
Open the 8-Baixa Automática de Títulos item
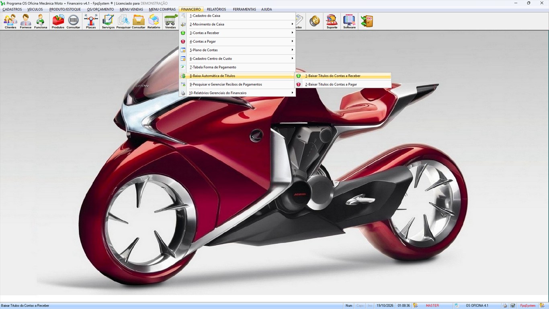237,76
